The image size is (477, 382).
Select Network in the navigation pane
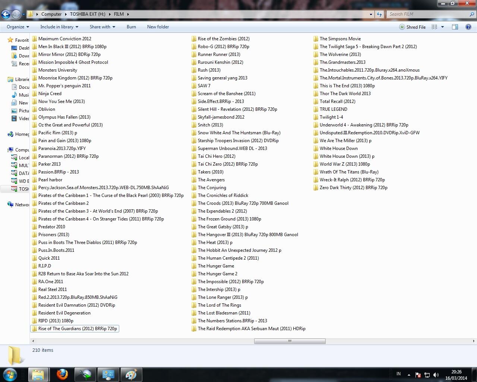tap(18, 204)
